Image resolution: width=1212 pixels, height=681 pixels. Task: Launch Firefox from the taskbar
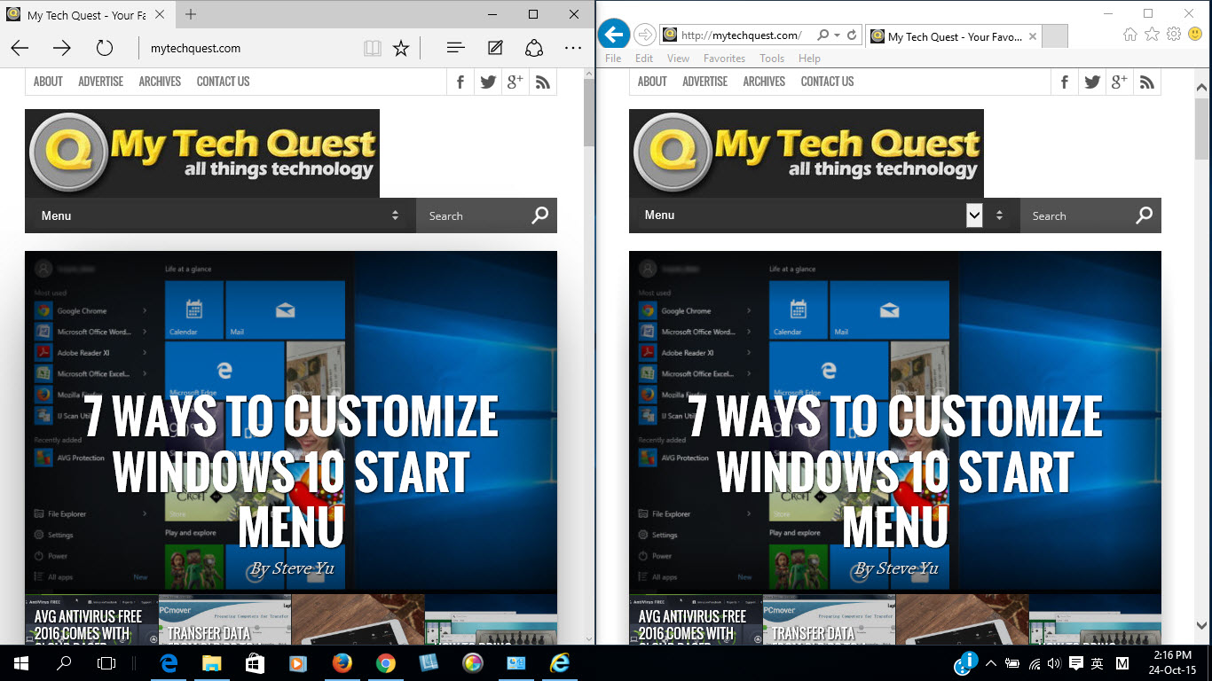pos(342,663)
